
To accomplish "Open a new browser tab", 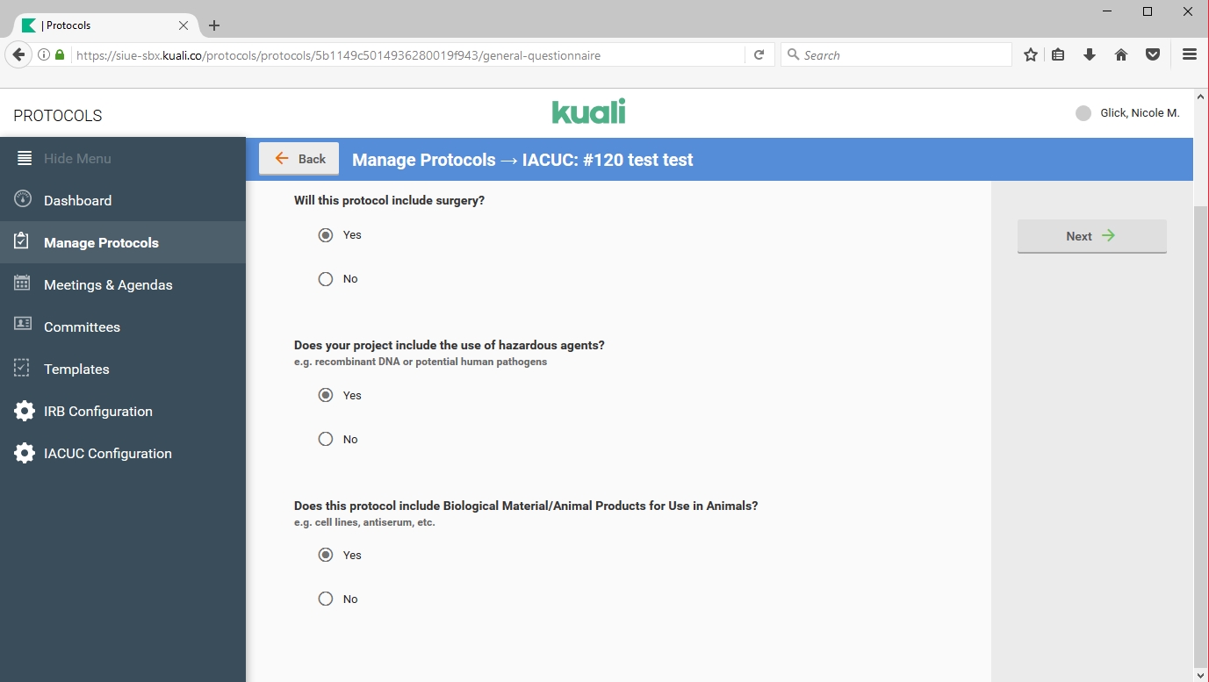I will click(214, 25).
